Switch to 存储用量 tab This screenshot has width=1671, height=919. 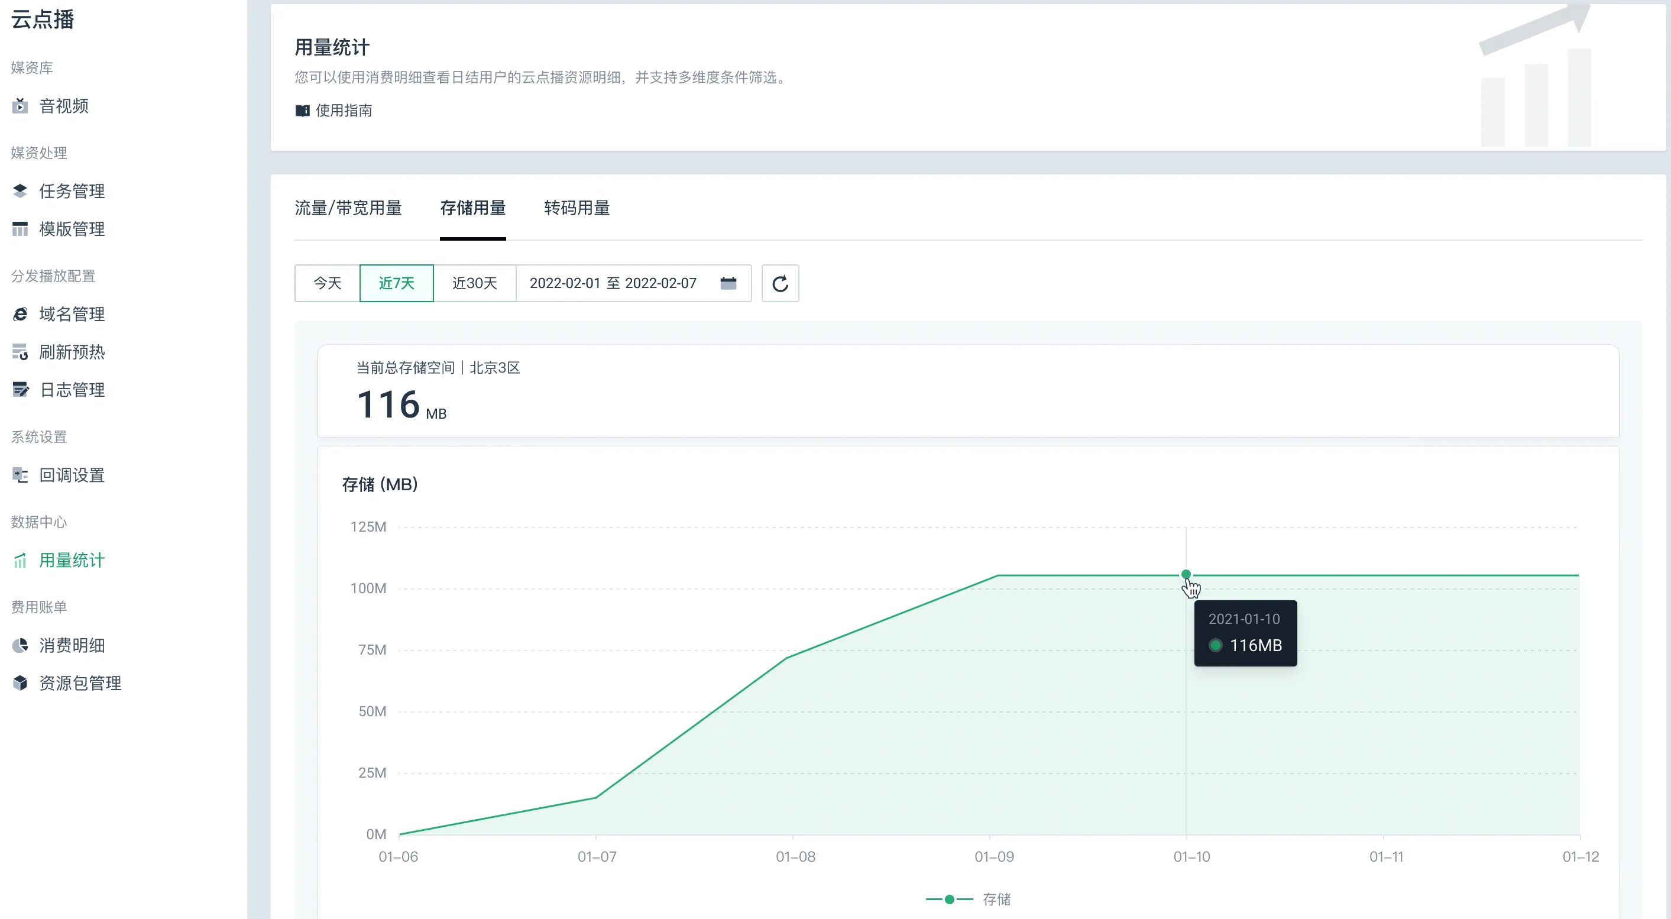[473, 208]
